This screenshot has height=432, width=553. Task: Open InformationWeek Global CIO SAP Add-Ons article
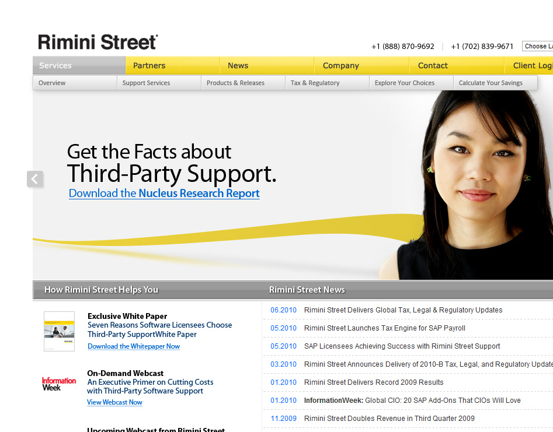(412, 401)
